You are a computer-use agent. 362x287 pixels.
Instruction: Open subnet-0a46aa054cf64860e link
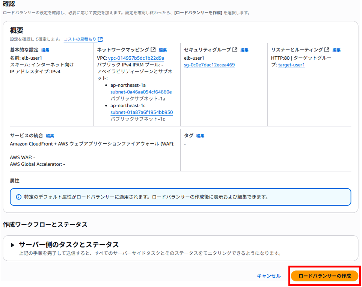tap(141, 92)
